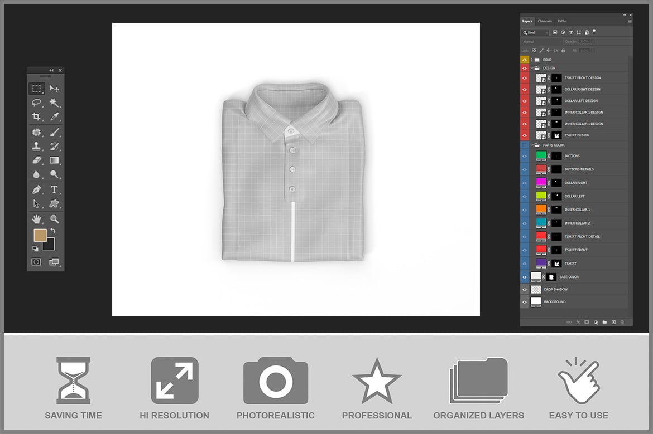Filter for adjustment layers icon

563,32
